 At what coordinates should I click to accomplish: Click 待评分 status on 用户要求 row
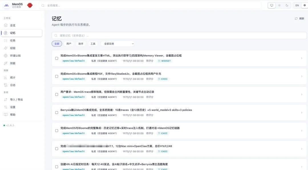pos(150,97)
